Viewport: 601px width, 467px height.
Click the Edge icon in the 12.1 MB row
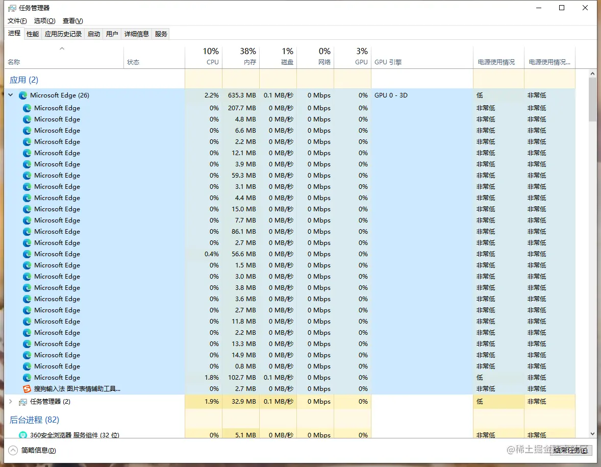(x=27, y=153)
